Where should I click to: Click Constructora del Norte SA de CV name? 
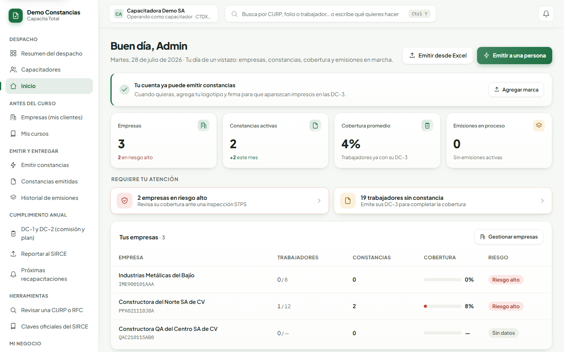(x=162, y=302)
